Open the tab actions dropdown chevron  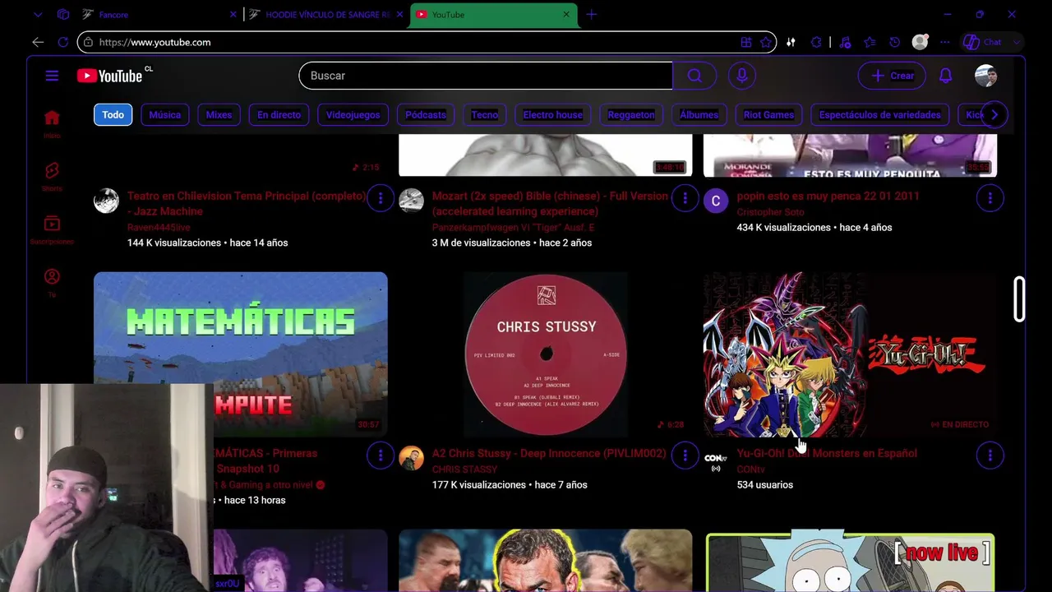tap(38, 15)
